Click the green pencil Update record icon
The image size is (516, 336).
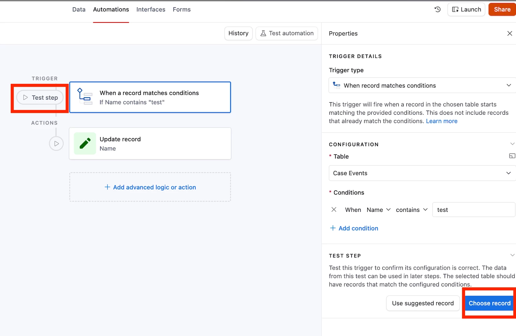click(x=85, y=144)
